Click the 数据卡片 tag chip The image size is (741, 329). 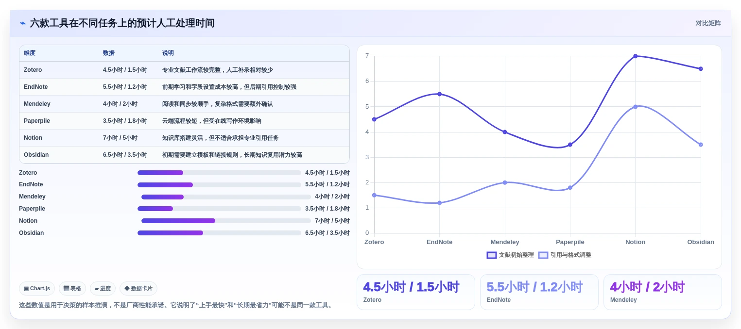tap(138, 289)
